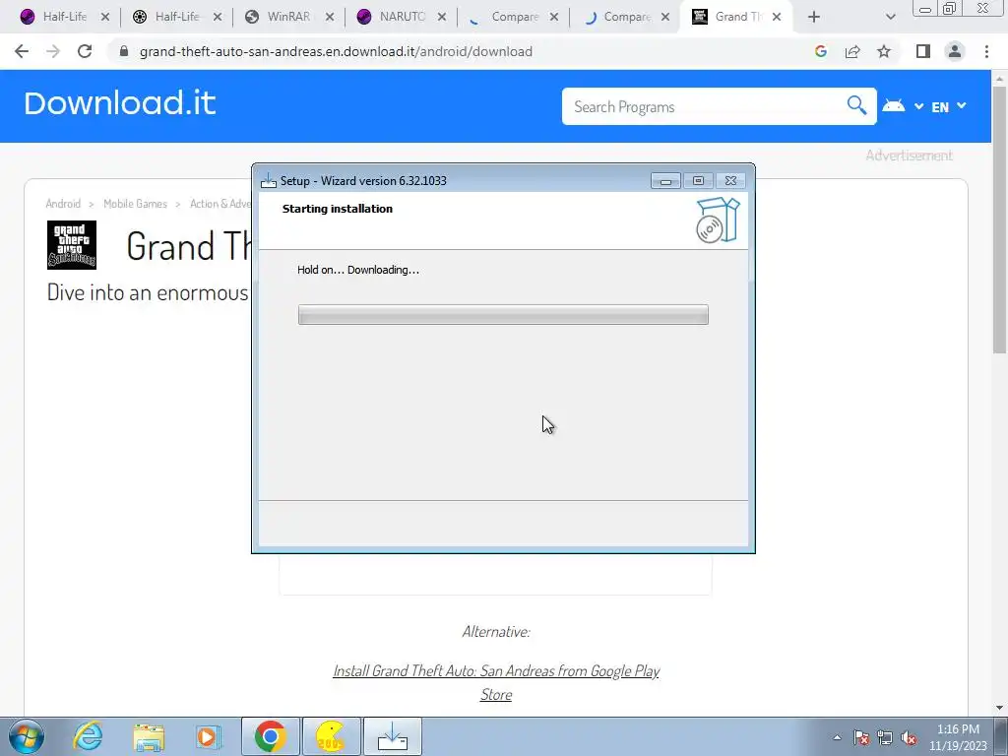Switch to the first Compare tab
1008x756 pixels.
coord(514,17)
